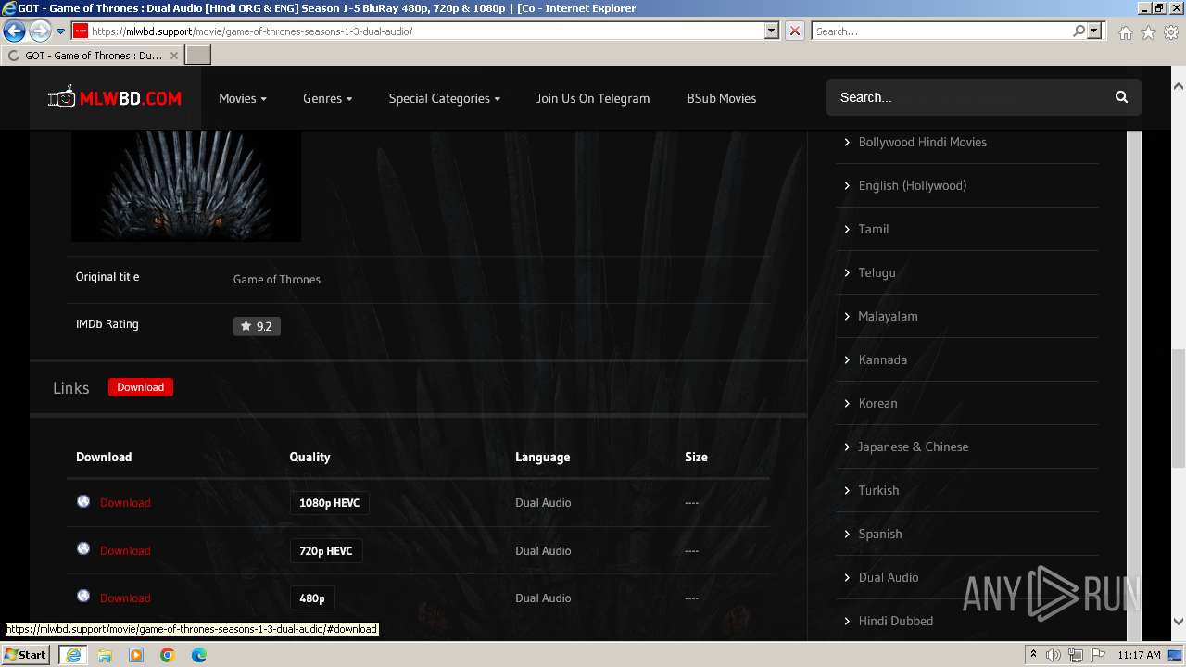This screenshot has width=1186, height=667.
Task: Open the Game of Thrones Iron Throne poster
Action: (x=186, y=186)
